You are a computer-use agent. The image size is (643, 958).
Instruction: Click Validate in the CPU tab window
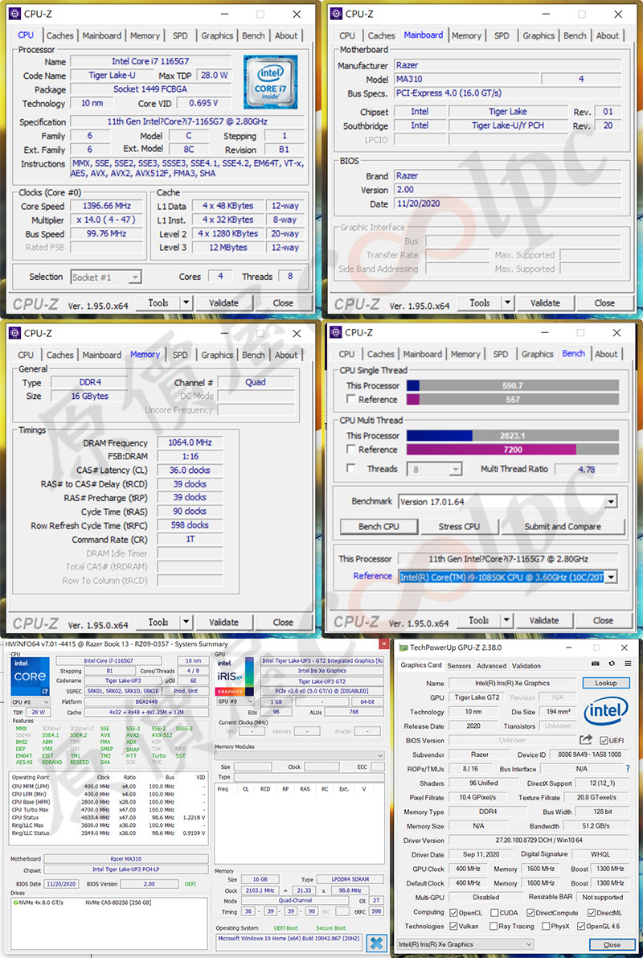[x=223, y=303]
